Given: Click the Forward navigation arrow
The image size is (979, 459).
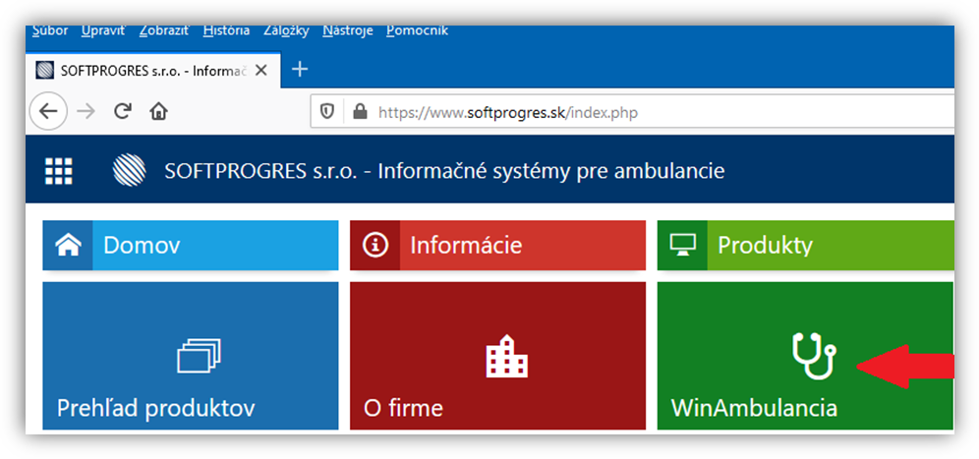Looking at the screenshot, I should coord(86,112).
